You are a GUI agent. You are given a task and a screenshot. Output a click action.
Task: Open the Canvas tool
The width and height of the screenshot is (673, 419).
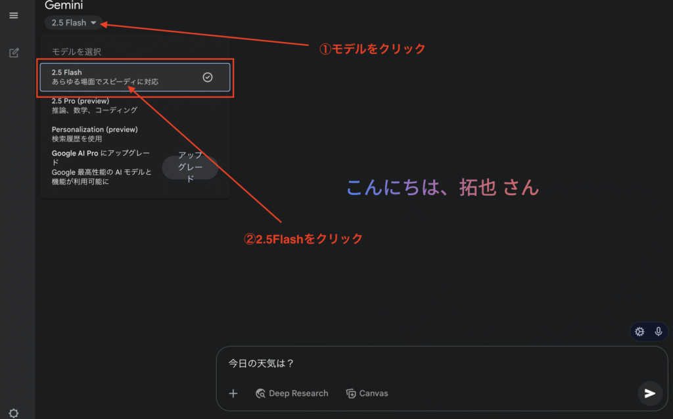tap(367, 393)
